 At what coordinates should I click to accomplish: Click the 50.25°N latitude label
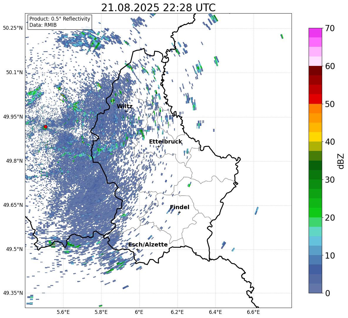[13, 28]
